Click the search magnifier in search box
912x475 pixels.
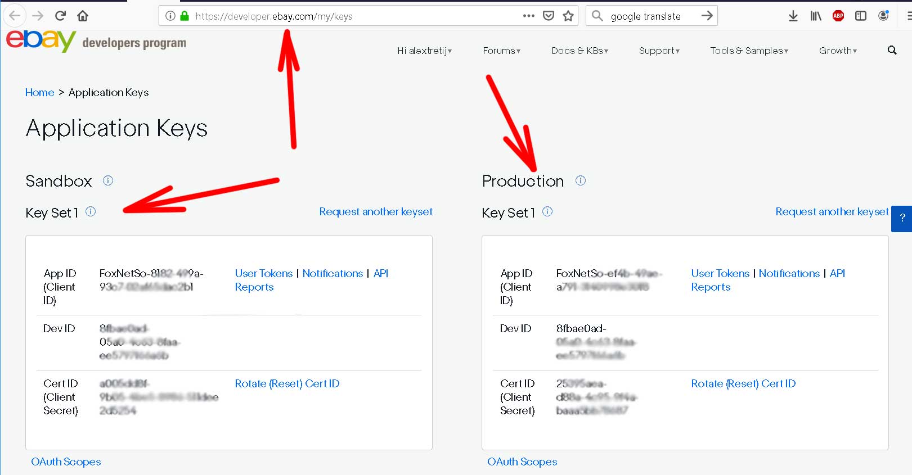click(x=597, y=16)
